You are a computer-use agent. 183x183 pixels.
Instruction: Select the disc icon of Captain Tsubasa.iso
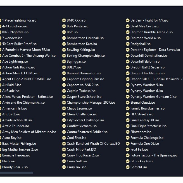pos(64,91)
